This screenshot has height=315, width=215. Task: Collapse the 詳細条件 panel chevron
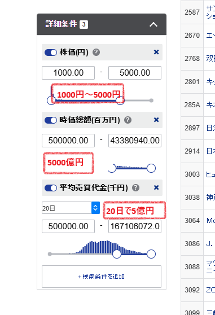point(153,24)
